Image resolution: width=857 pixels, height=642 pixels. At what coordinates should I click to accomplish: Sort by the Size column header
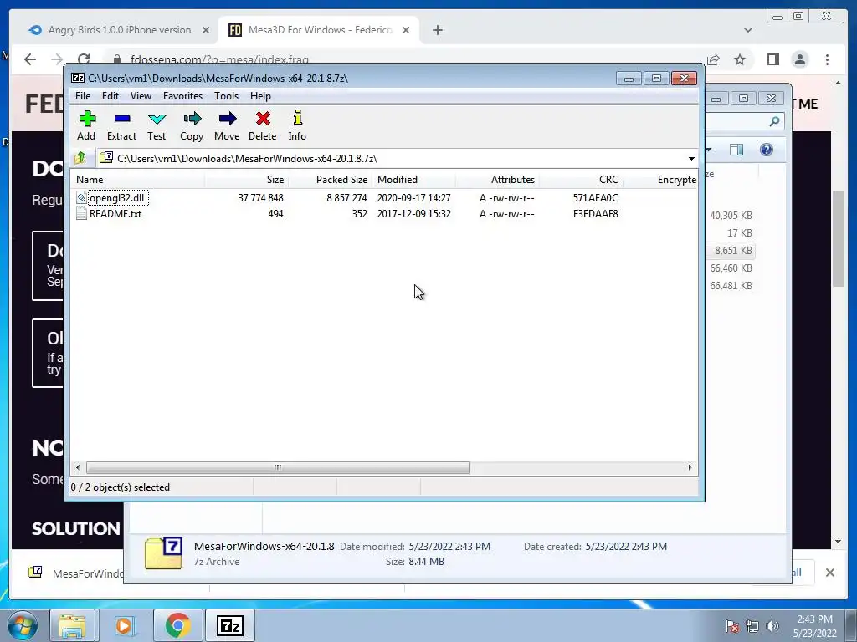tap(247, 180)
